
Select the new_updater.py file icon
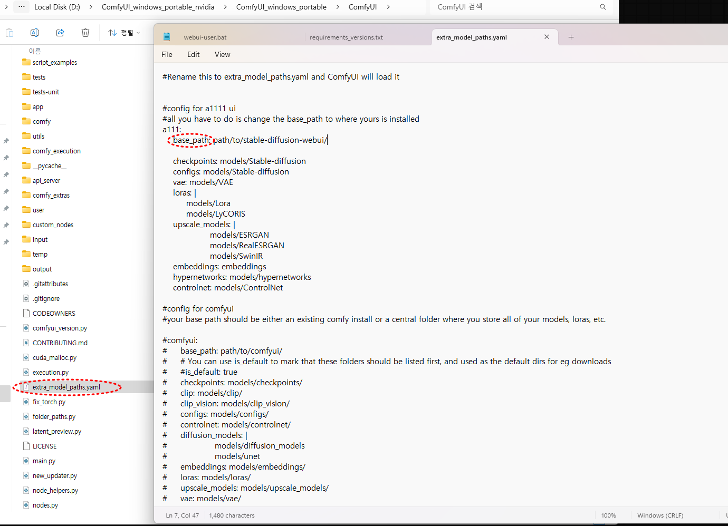pos(26,475)
